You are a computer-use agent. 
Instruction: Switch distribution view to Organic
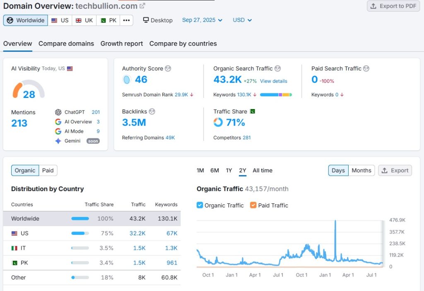click(25, 170)
